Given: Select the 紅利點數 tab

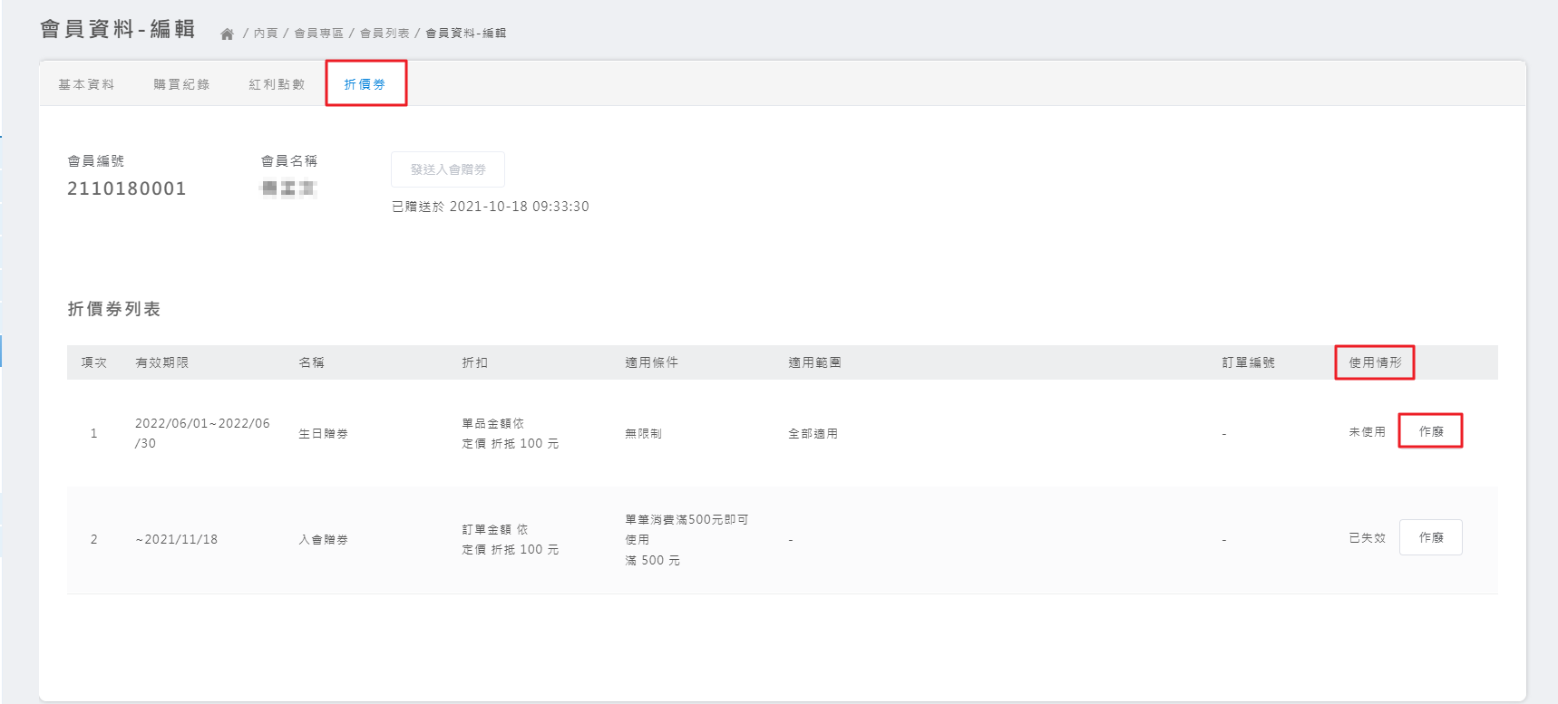Looking at the screenshot, I should (277, 84).
